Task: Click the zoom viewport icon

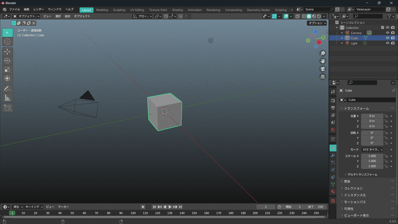Action: [x=322, y=53]
